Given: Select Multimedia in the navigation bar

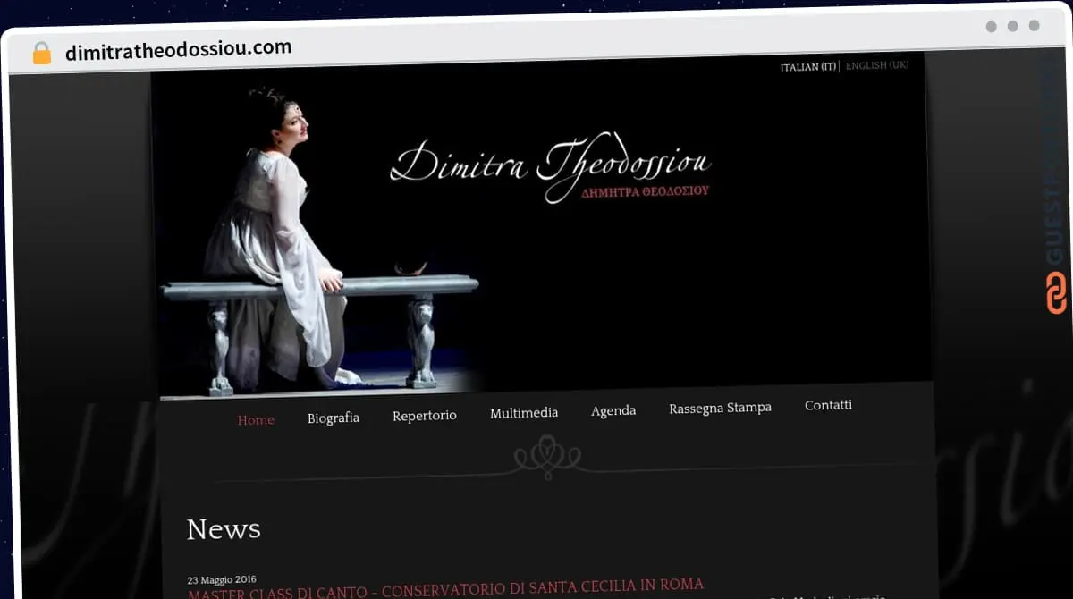Looking at the screenshot, I should [x=524, y=412].
